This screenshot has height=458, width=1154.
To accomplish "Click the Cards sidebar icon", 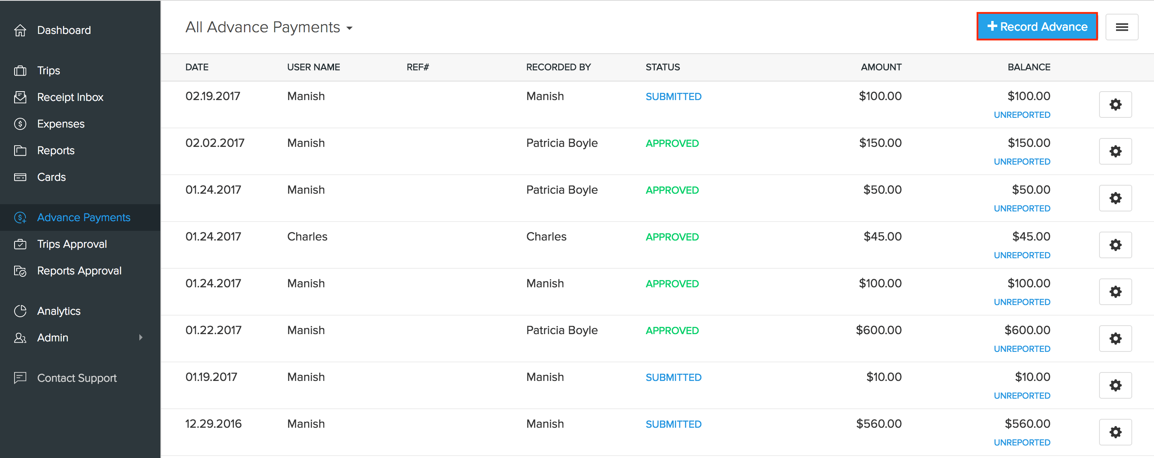I will (20, 177).
